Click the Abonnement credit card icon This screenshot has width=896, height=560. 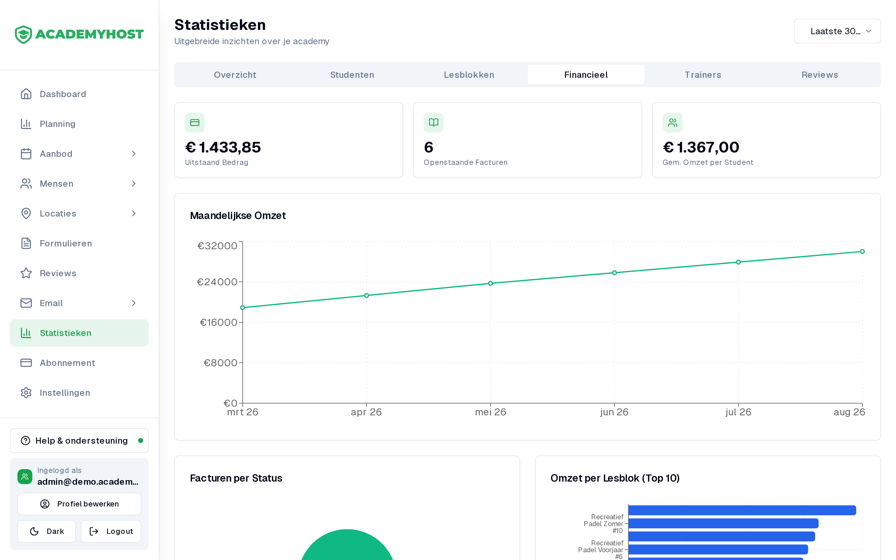click(x=26, y=363)
